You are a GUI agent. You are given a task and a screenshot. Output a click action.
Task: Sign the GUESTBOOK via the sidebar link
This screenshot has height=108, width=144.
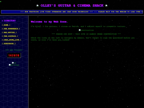(9, 43)
